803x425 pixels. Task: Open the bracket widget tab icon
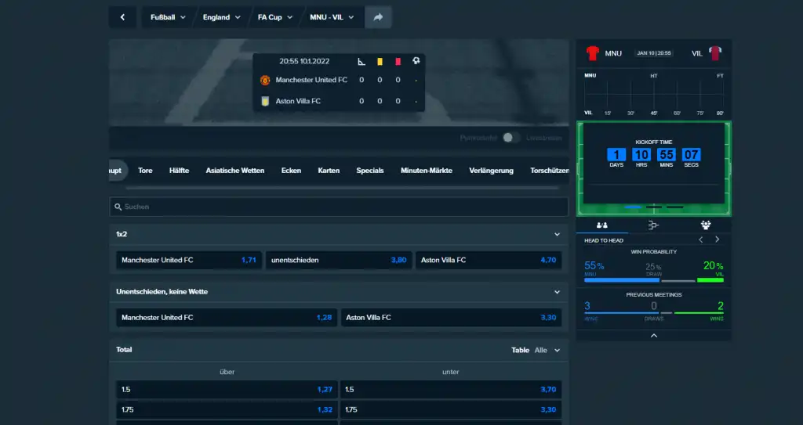tap(653, 225)
